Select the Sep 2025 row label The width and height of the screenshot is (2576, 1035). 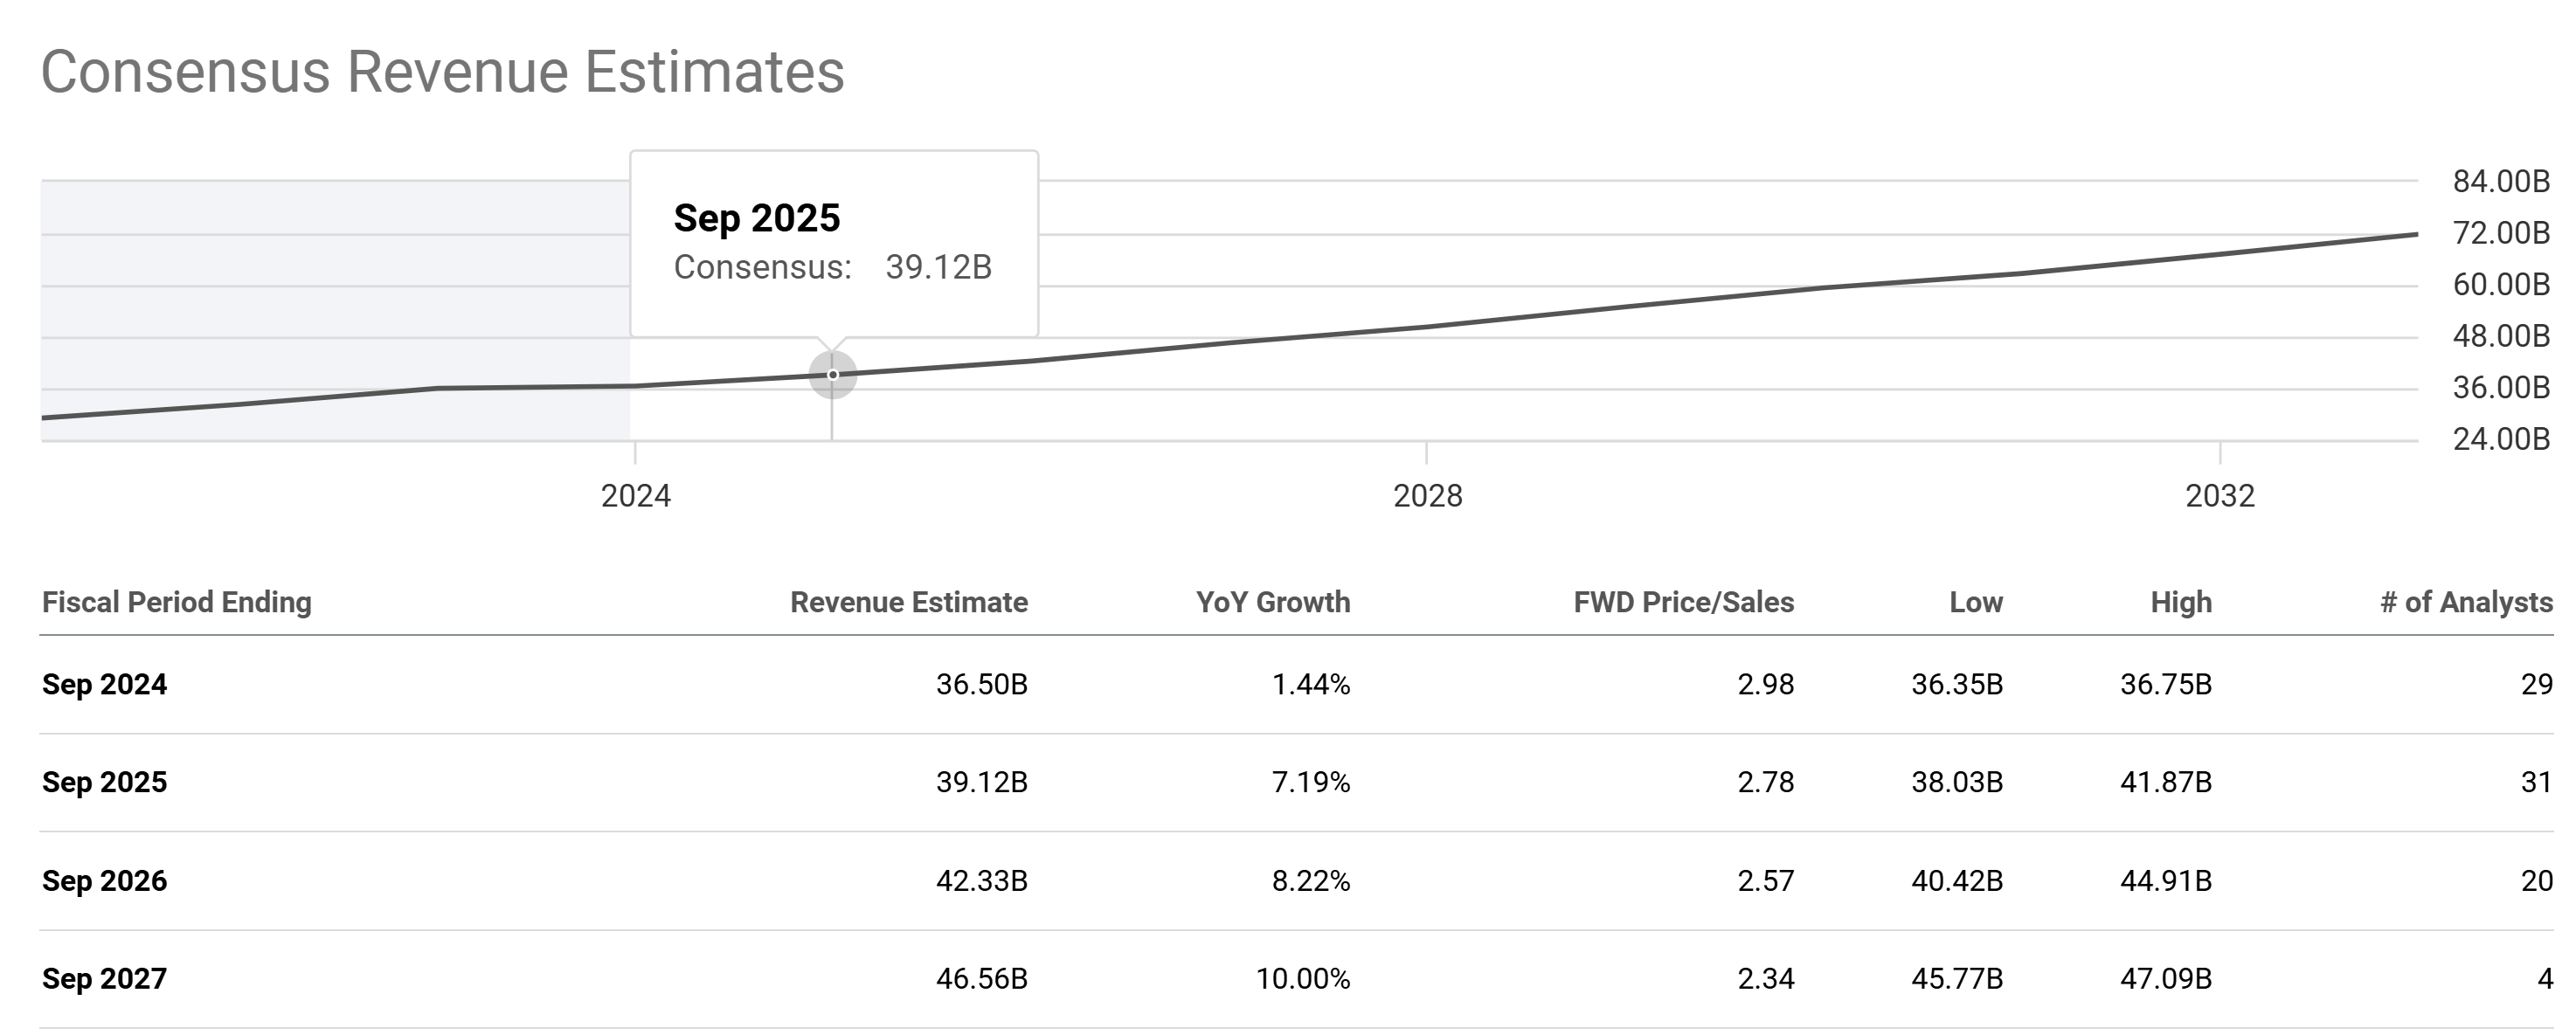104,782
